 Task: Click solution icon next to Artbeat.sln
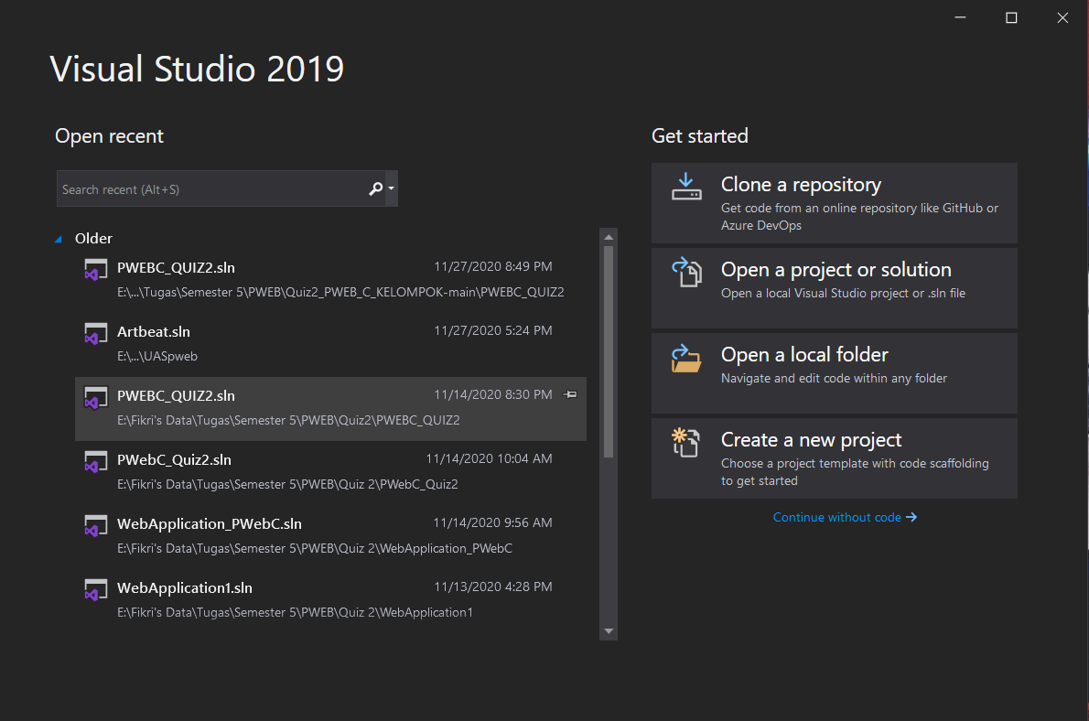95,333
